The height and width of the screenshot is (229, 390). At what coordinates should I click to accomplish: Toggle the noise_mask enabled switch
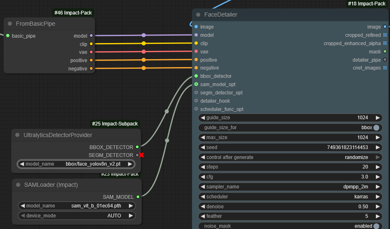click(376, 226)
